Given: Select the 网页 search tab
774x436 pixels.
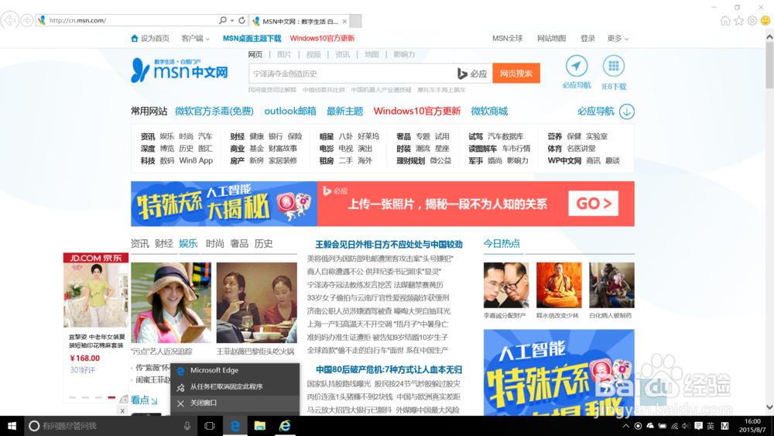Looking at the screenshot, I should click(x=255, y=54).
